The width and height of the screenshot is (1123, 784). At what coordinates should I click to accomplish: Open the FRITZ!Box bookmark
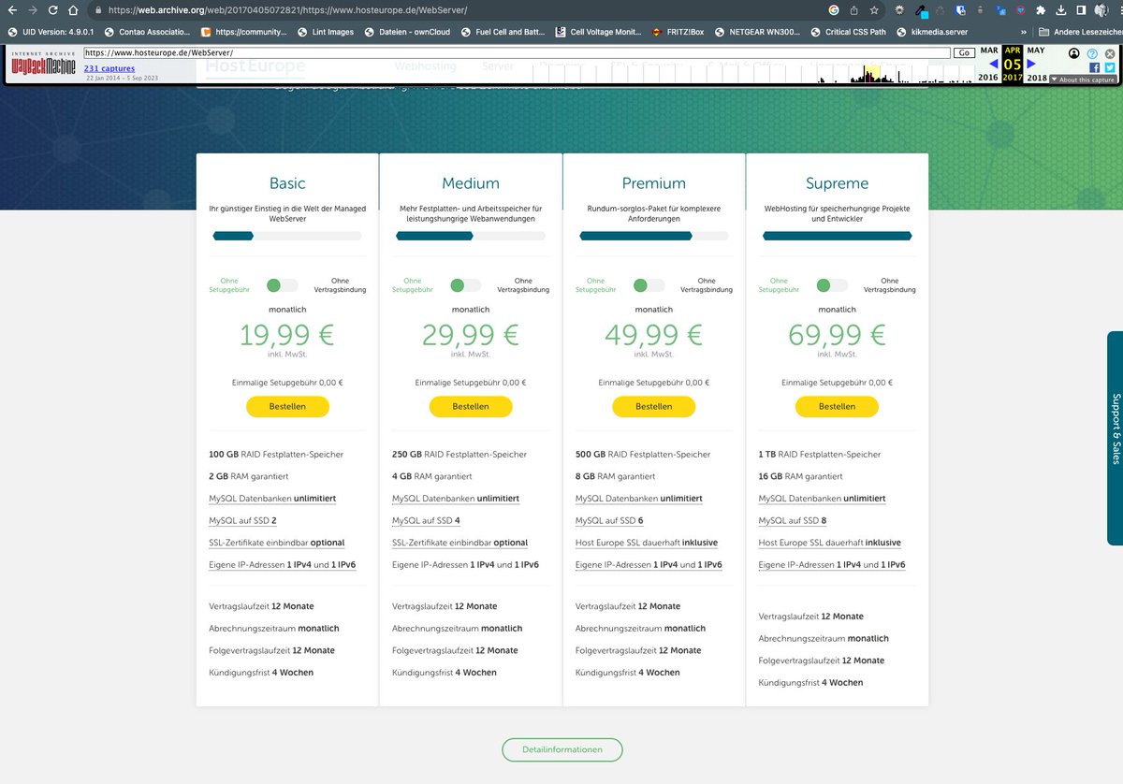(678, 32)
